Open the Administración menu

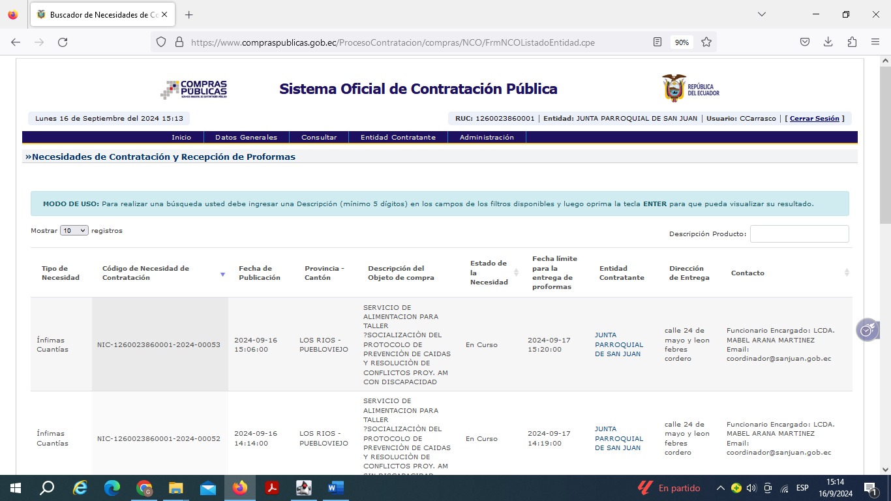tap(487, 138)
